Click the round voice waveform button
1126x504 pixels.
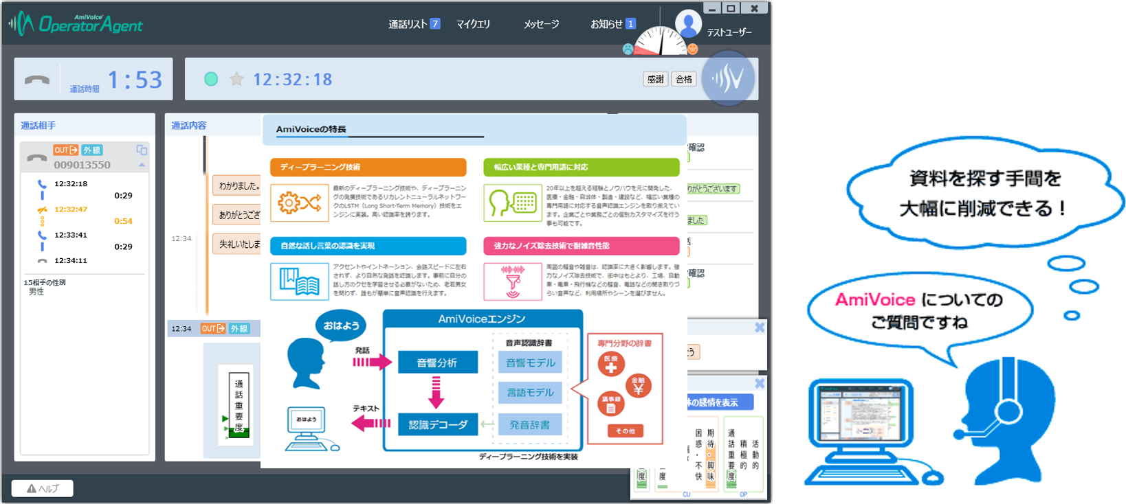tap(728, 79)
